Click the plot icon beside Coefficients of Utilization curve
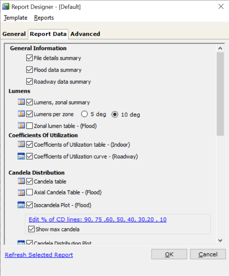Image resolution: width=229 pixels, height=276 pixels. [x=21, y=156]
